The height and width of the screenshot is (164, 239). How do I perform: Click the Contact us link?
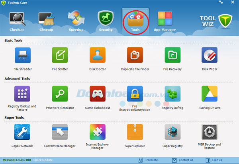point(182,160)
